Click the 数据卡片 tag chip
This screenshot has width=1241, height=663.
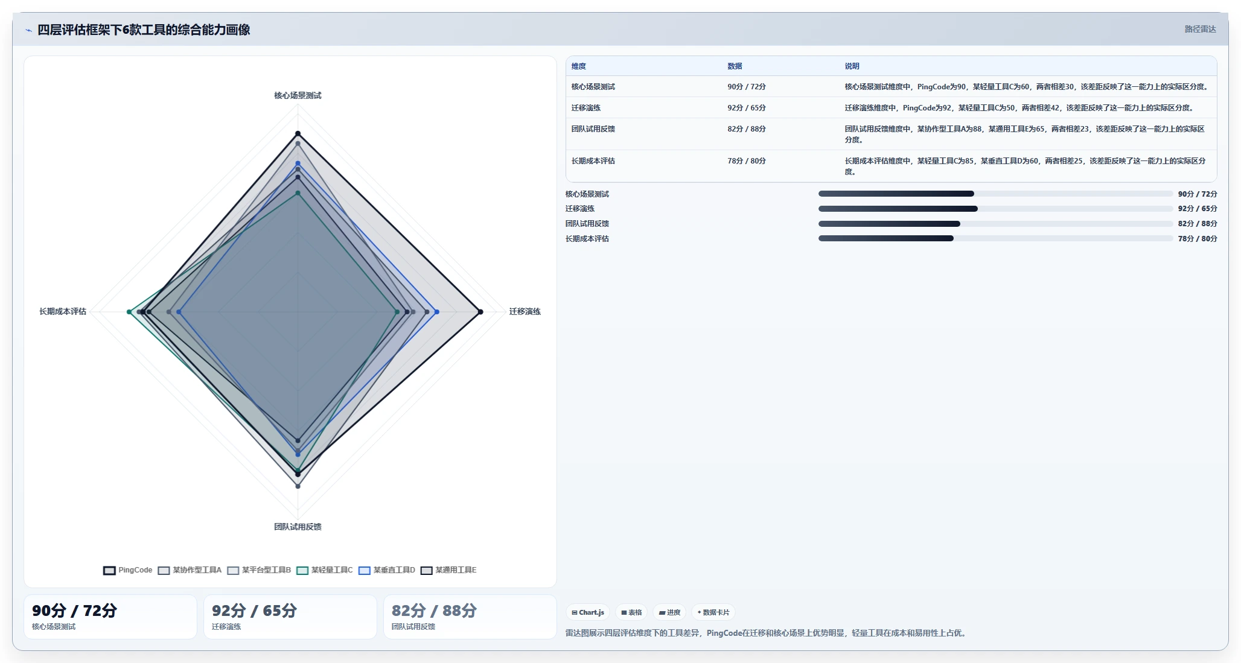point(713,612)
